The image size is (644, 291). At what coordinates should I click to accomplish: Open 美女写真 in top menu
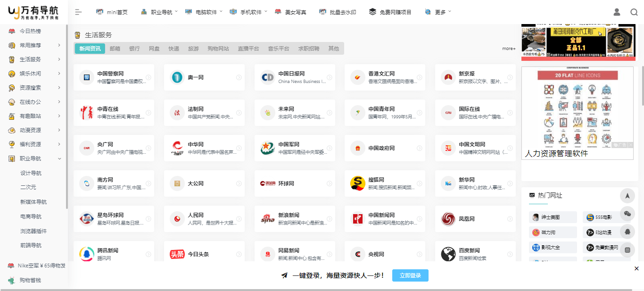[290, 12]
